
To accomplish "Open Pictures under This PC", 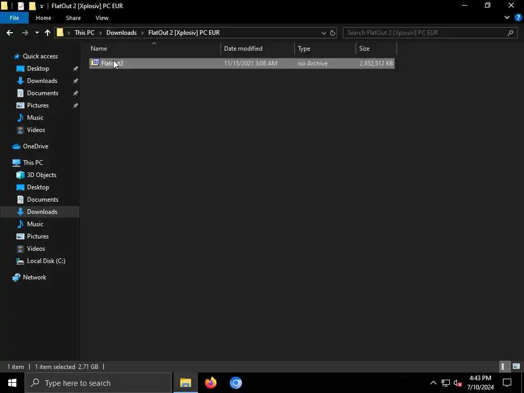I will tap(37, 236).
